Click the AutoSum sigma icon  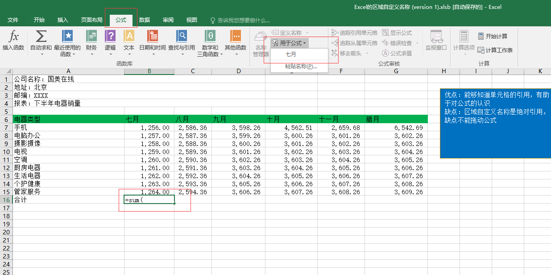point(41,37)
